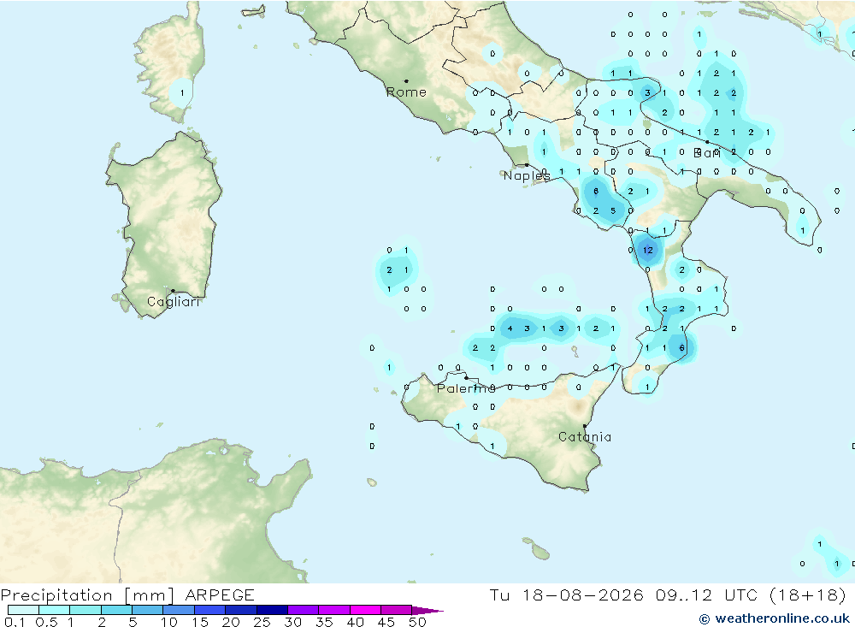Click the Cagliari city marker dot
The height and width of the screenshot is (627, 855).
pyautogui.click(x=173, y=291)
